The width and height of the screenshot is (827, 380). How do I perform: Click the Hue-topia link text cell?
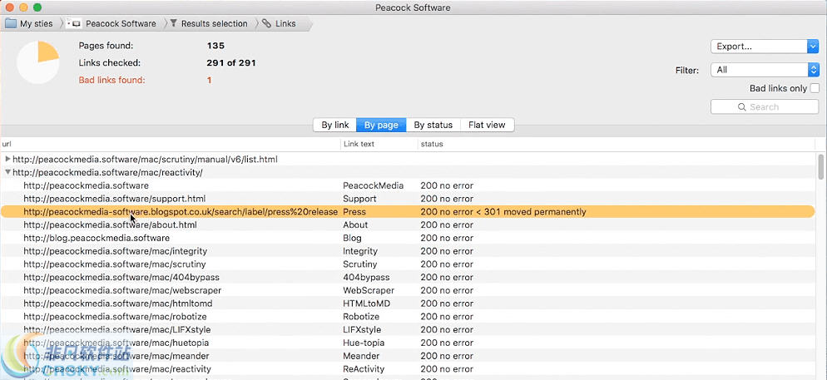pos(365,343)
